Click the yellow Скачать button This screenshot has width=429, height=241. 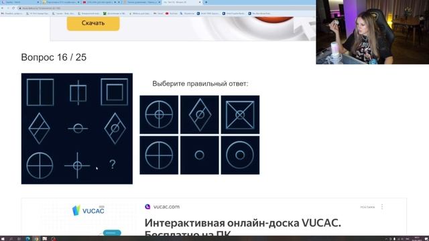pos(93,23)
